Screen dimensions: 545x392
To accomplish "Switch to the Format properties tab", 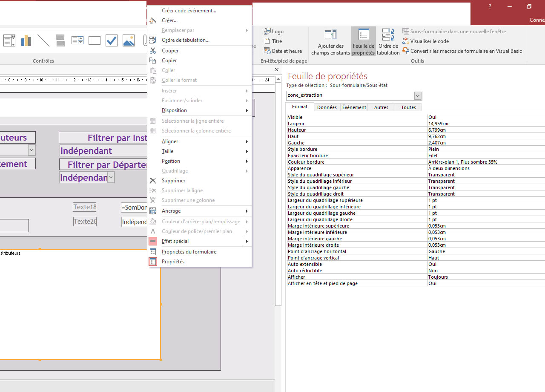I will tap(300, 107).
